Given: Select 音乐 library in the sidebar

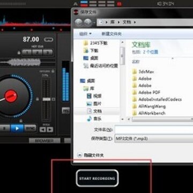Looking at the screenshot, I should coord(94,118).
